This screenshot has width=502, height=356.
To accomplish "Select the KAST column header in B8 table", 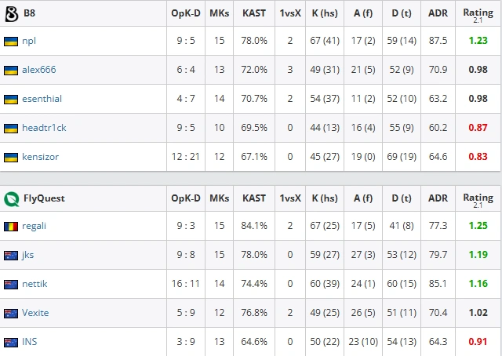I will point(254,13).
